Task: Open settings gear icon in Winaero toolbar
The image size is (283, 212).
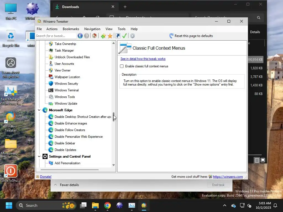Action: coord(132,36)
